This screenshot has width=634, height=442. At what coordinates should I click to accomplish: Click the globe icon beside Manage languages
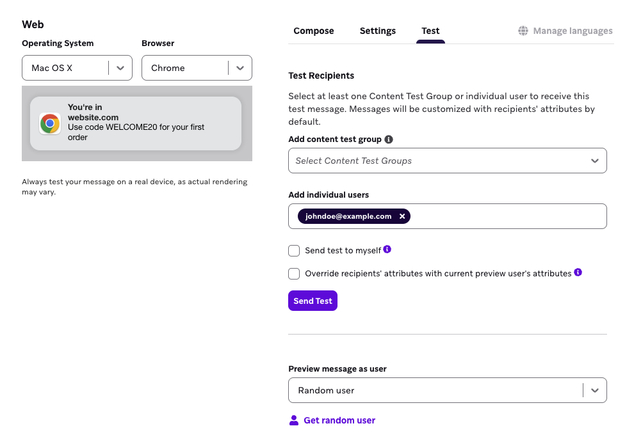523,31
